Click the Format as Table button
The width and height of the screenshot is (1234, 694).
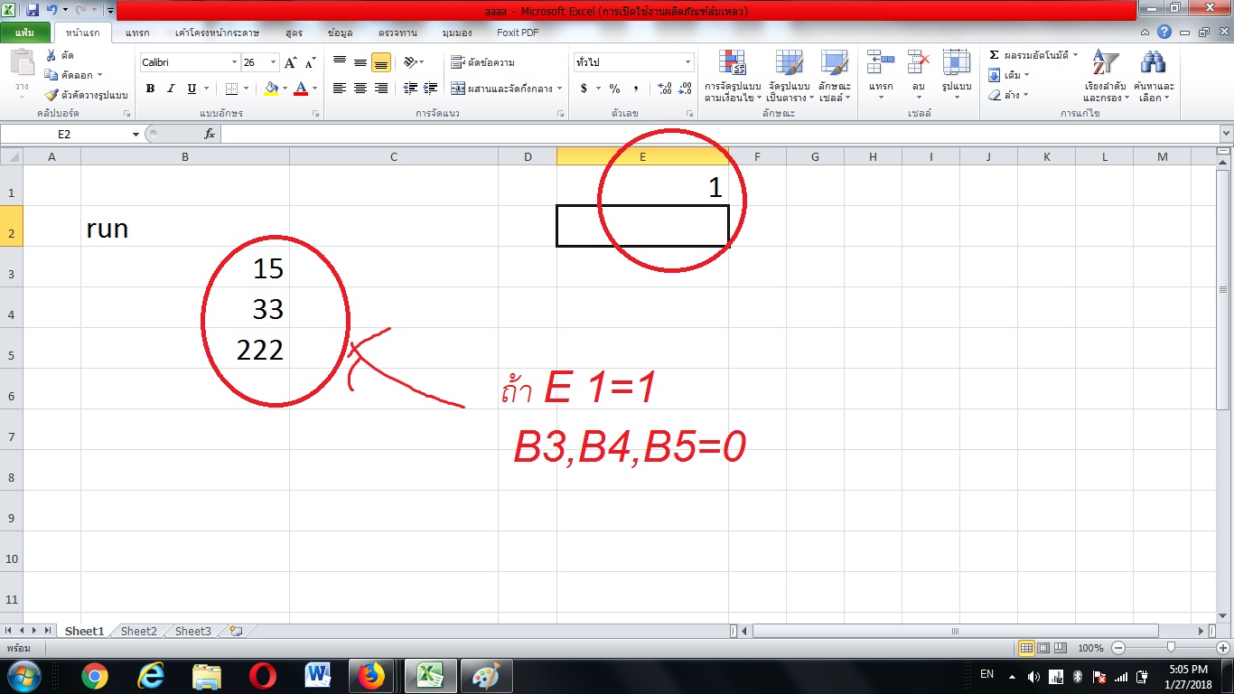[790, 76]
